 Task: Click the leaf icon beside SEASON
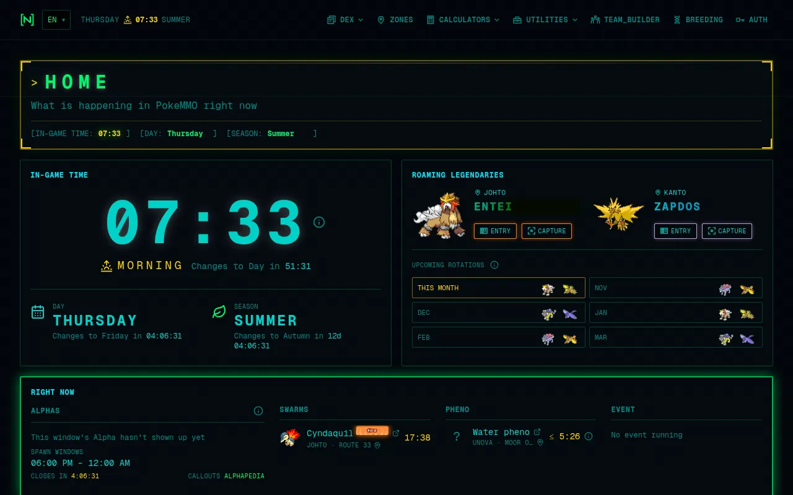(x=219, y=312)
